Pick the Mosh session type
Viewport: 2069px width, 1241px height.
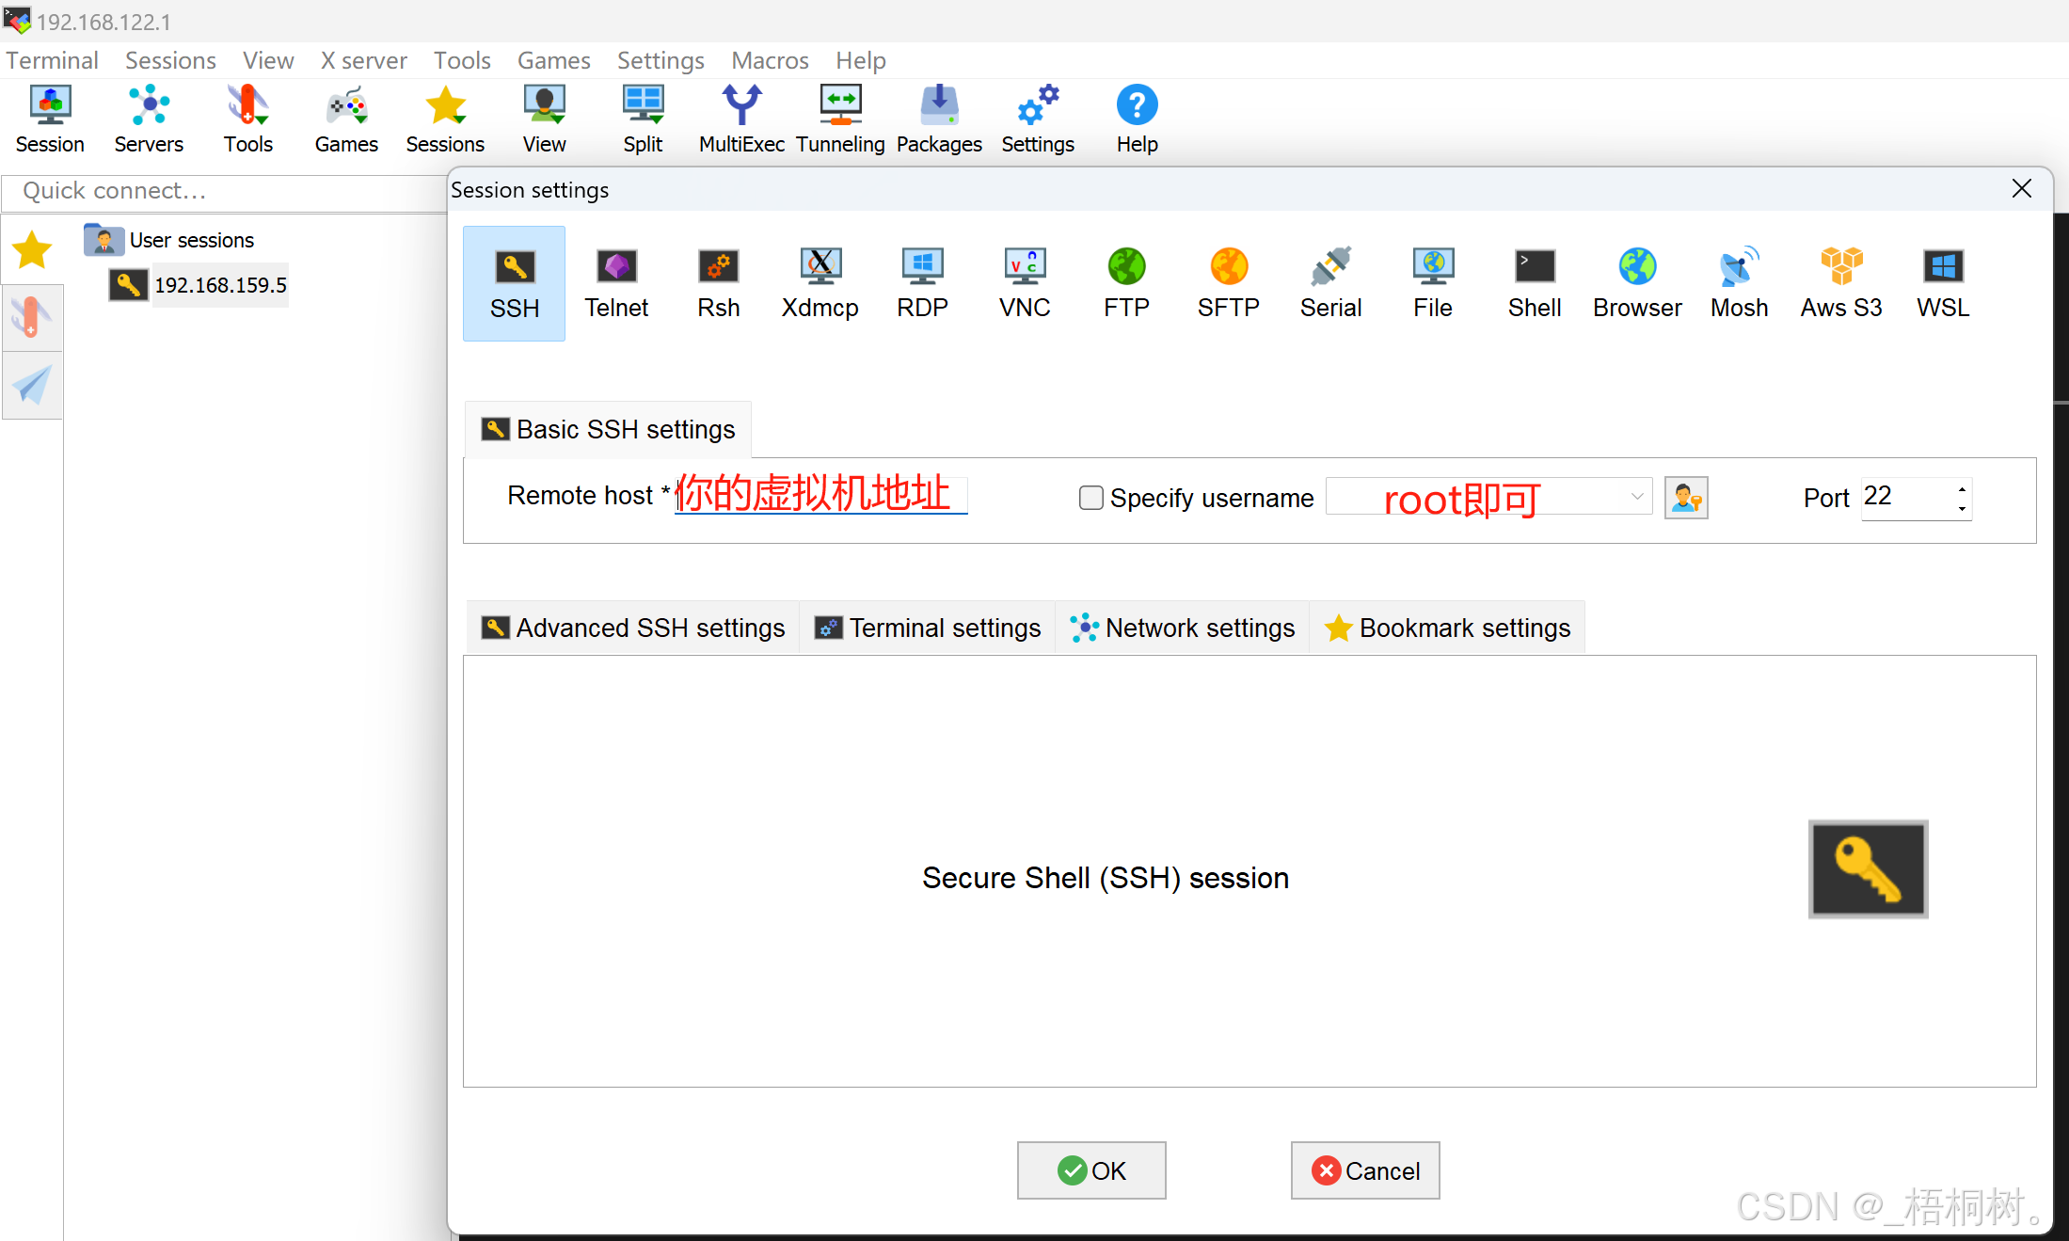(x=1739, y=282)
